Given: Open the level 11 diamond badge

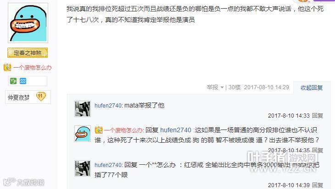Looking at the screenshot, I should click(x=41, y=97).
